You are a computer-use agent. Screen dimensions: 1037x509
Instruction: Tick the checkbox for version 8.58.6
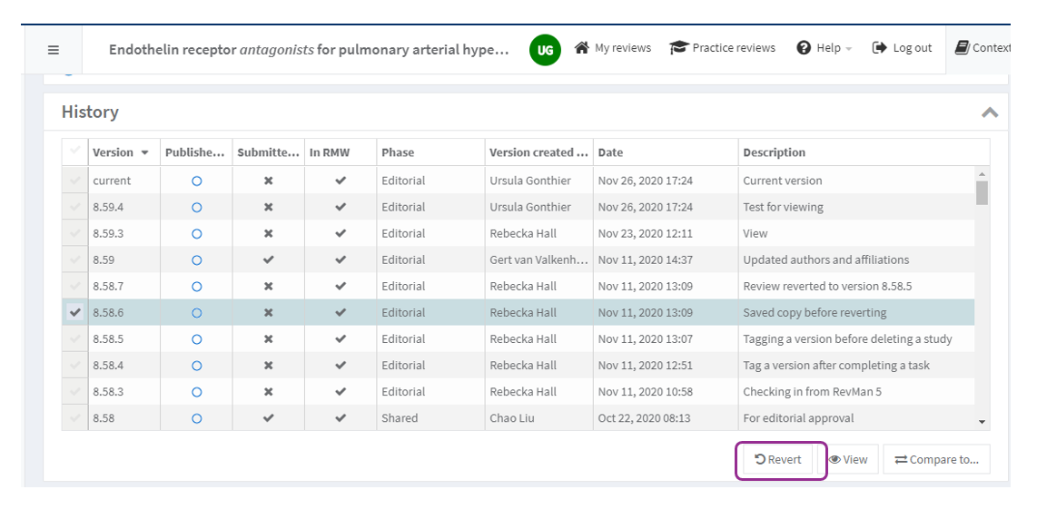coord(75,312)
